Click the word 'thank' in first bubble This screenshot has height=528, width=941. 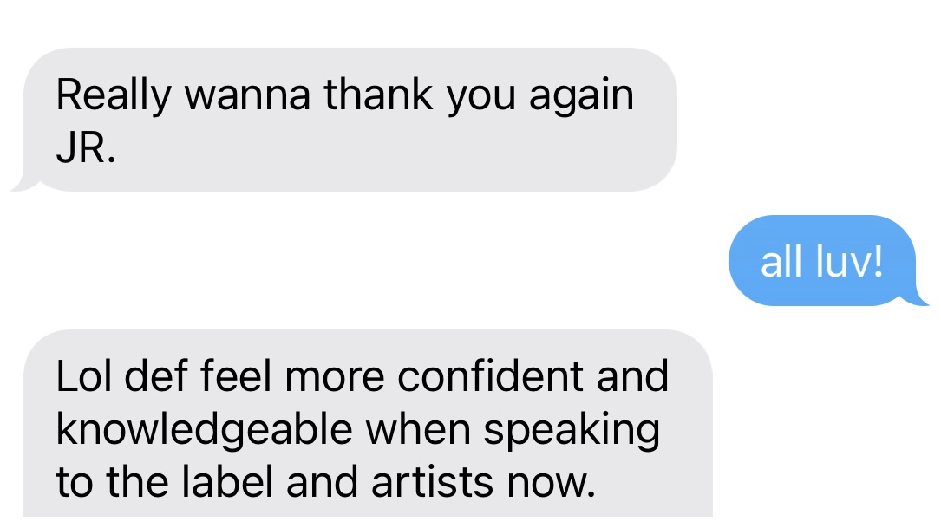[379, 95]
